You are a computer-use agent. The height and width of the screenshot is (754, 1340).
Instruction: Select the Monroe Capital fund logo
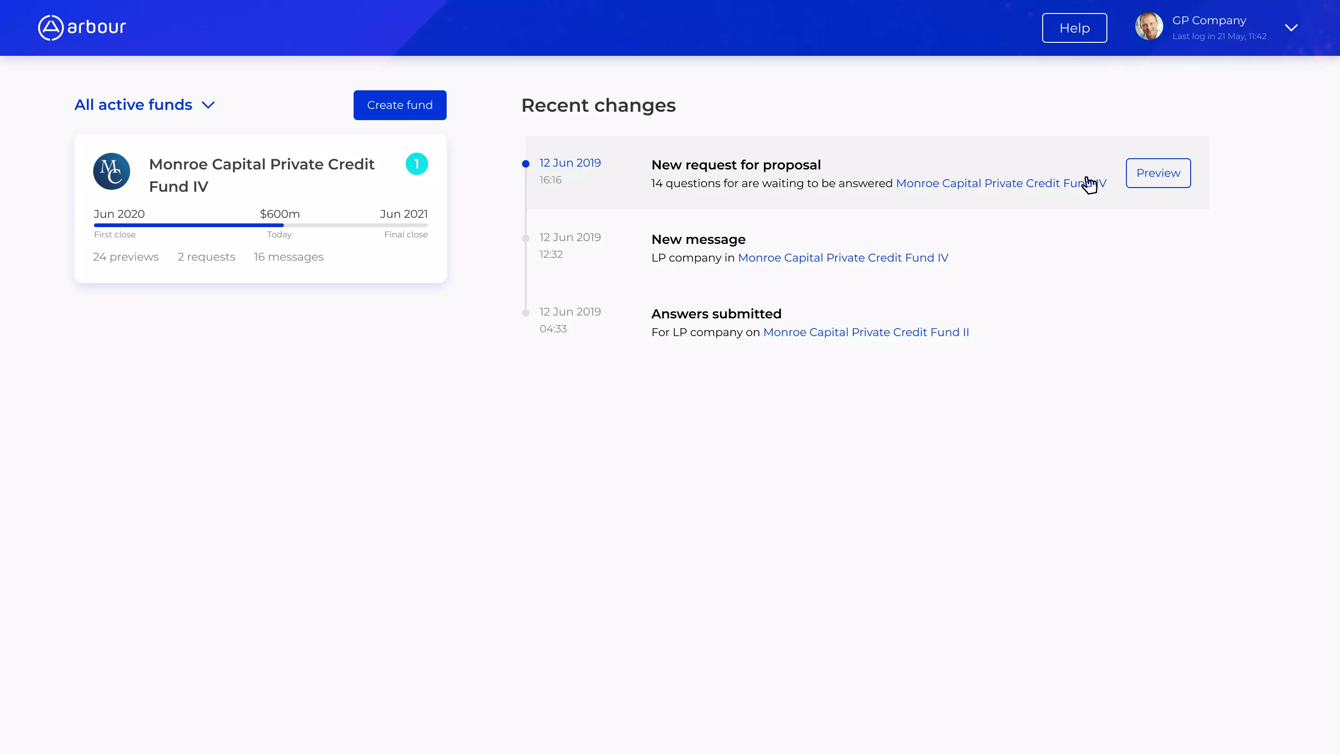111,172
